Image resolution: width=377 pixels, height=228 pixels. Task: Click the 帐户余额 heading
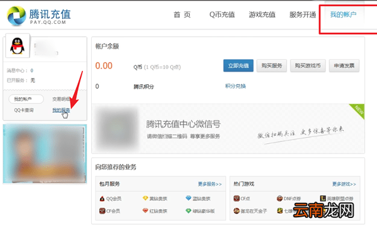[x=107, y=46]
